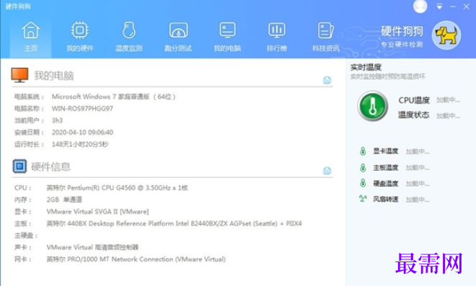This screenshot has width=476, height=286.
Task: Click the 硬盘温度 thermometer icon
Action: point(363,183)
